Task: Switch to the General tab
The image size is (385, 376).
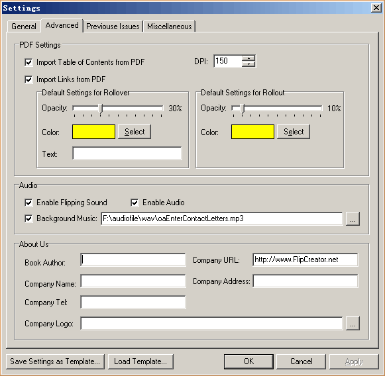Action: [24, 26]
